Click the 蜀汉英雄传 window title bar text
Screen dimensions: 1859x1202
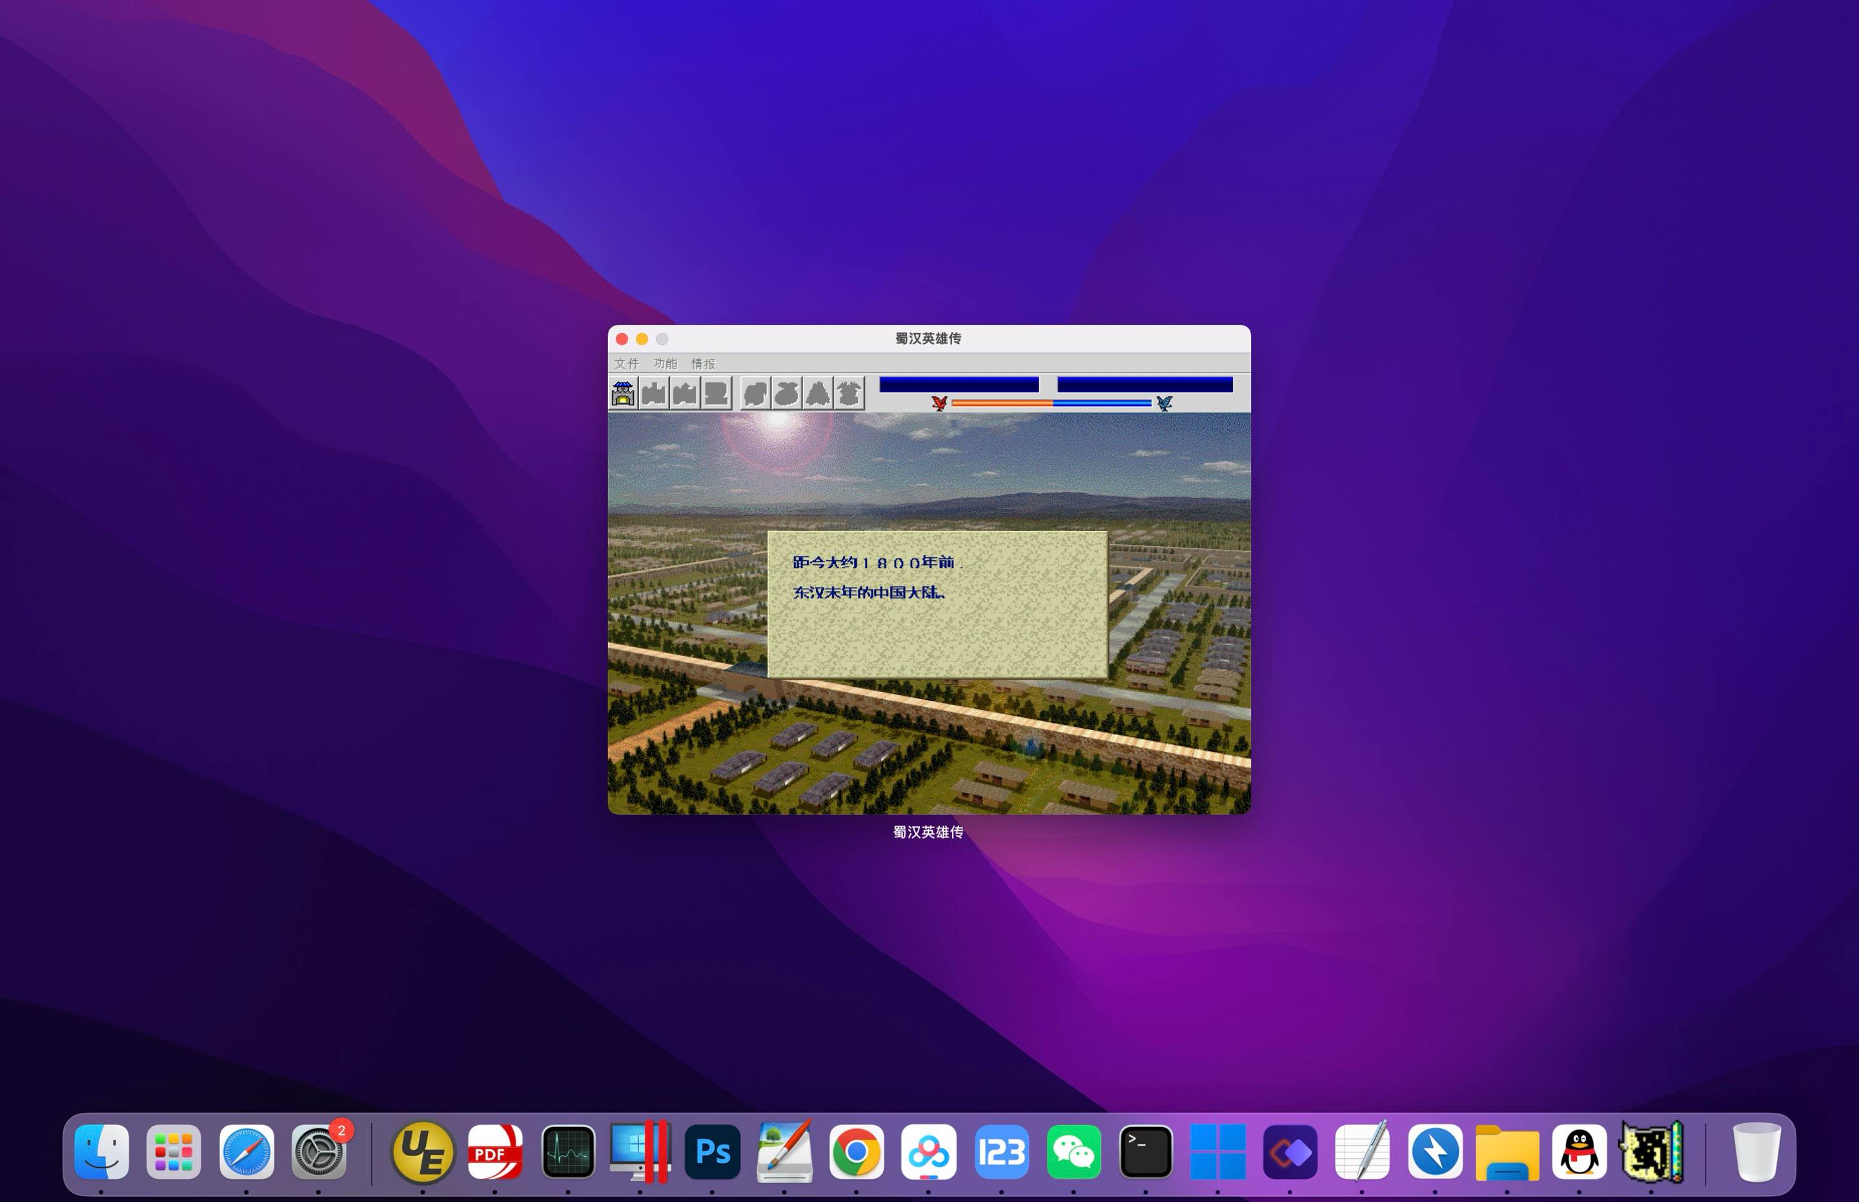coord(928,338)
